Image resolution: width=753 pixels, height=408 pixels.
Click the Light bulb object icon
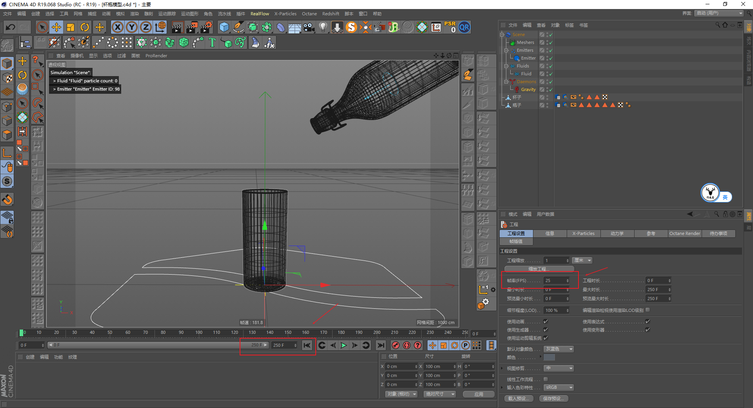click(x=323, y=27)
